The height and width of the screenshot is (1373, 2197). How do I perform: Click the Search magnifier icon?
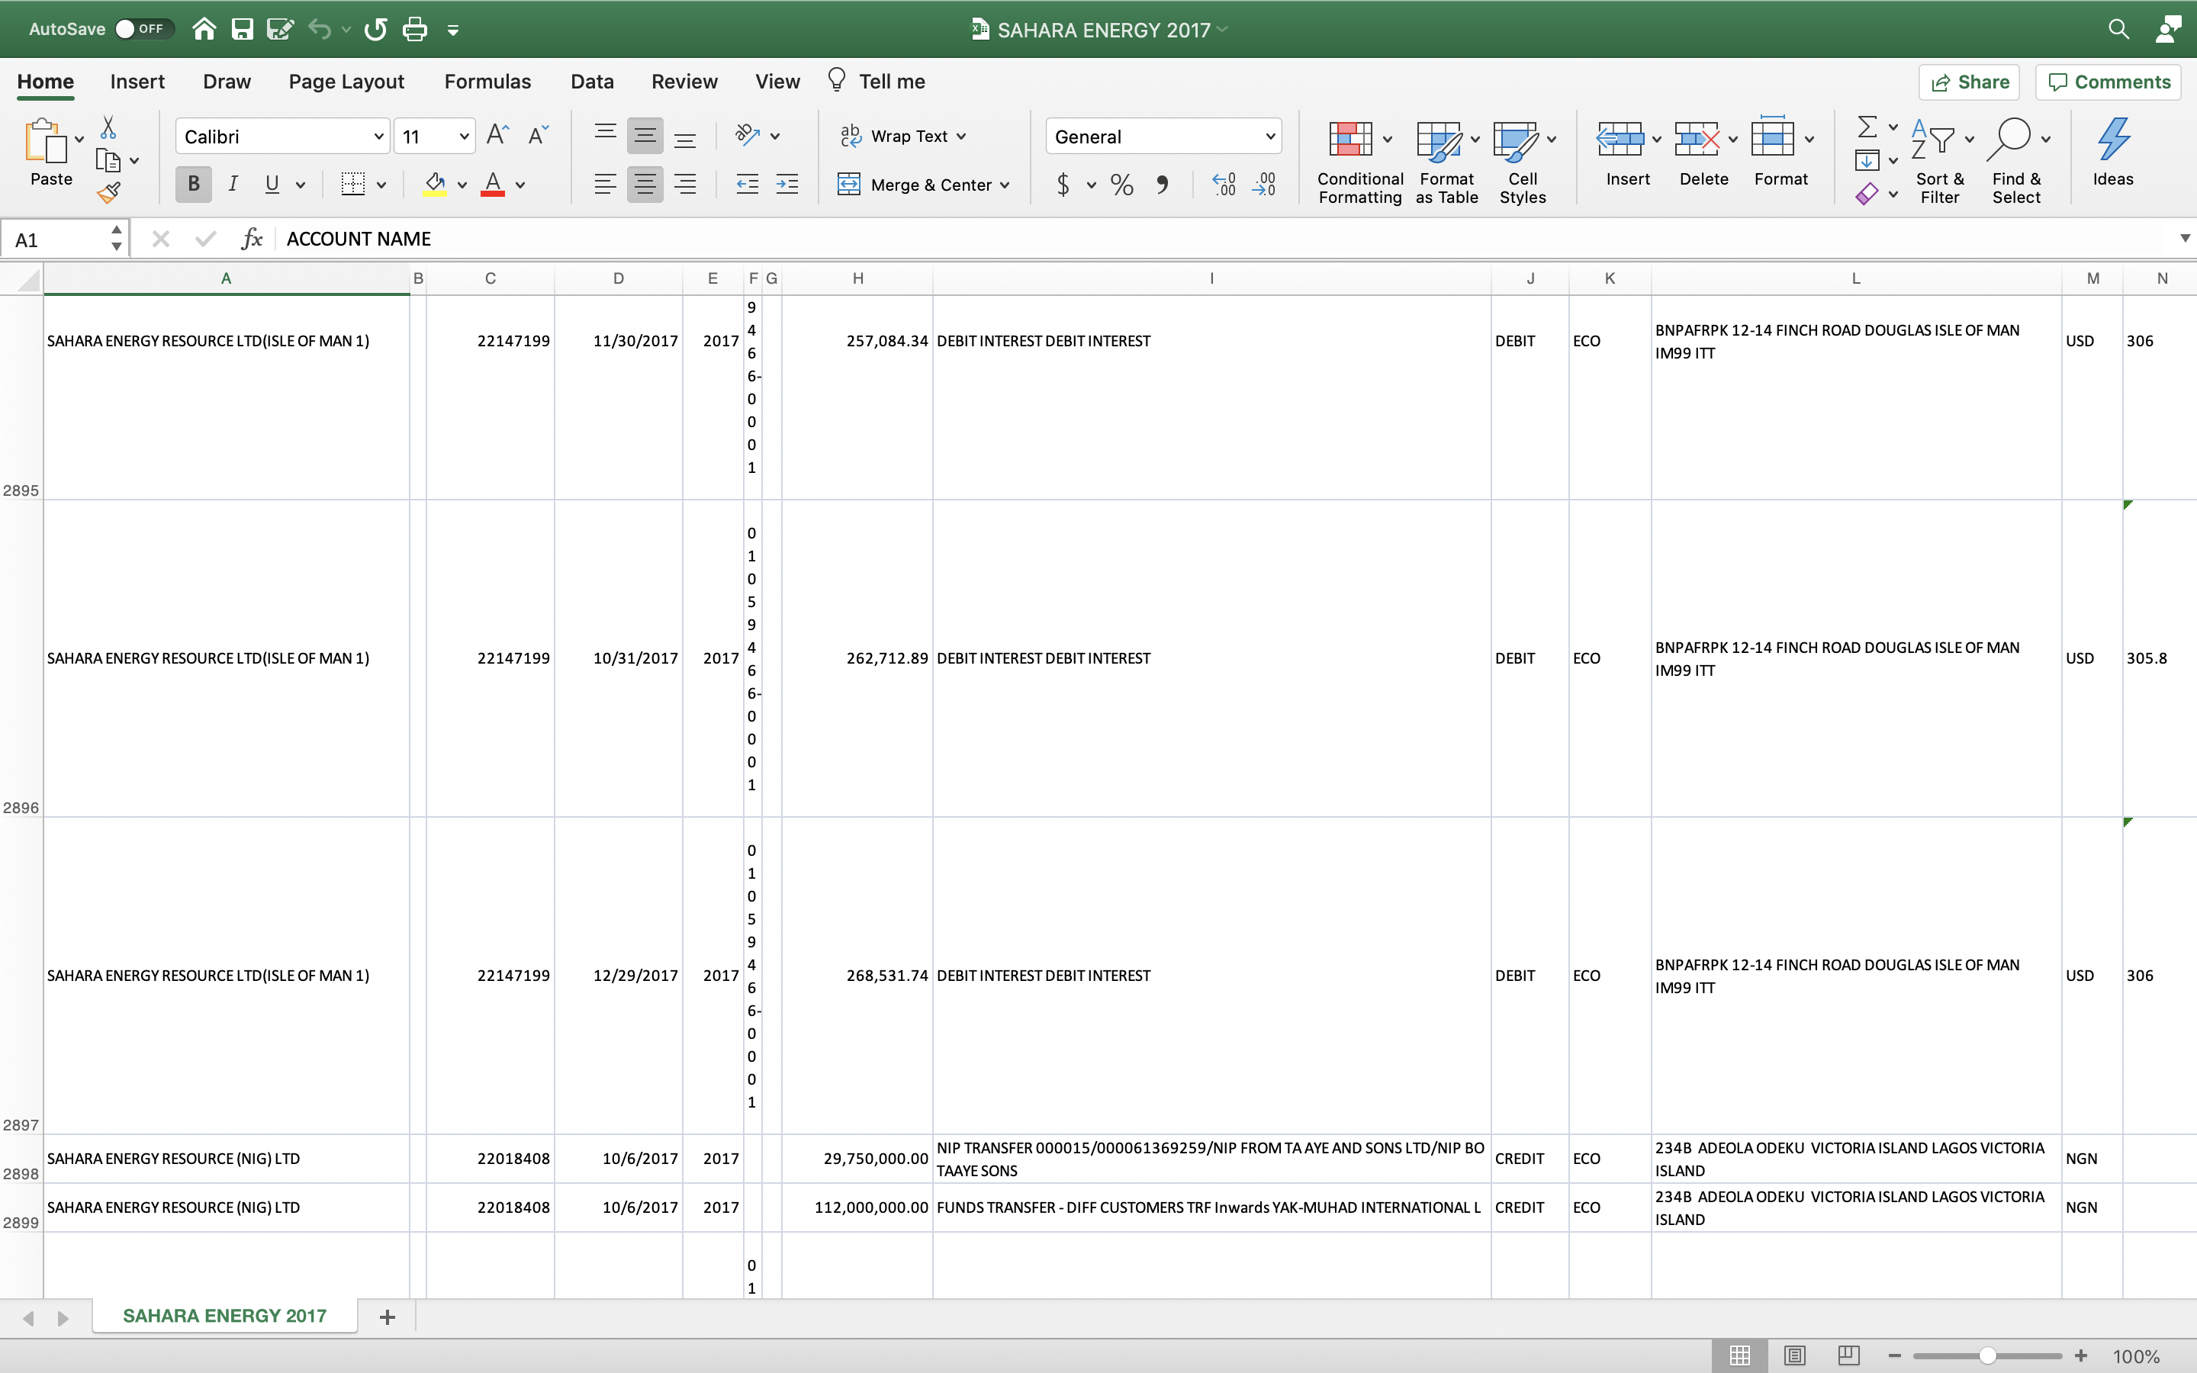click(x=2118, y=29)
